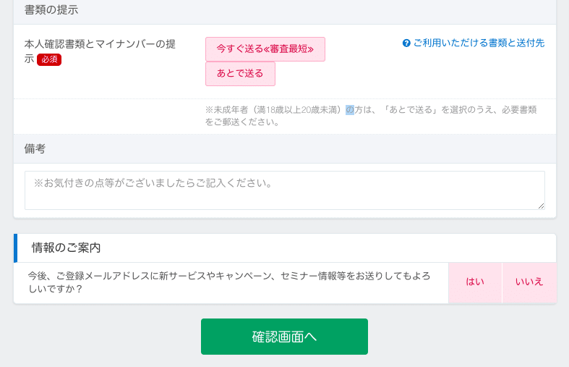The image size is (569, 367).
Task: Click the 本人確認書類とマイナンバーの提示 label
Action: click(x=100, y=51)
